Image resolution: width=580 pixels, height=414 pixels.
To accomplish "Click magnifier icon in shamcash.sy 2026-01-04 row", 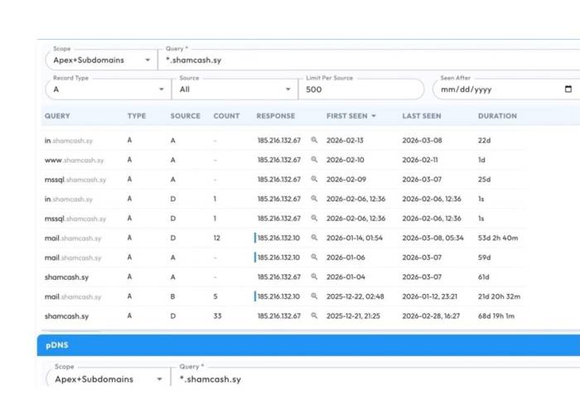I will (x=314, y=277).
